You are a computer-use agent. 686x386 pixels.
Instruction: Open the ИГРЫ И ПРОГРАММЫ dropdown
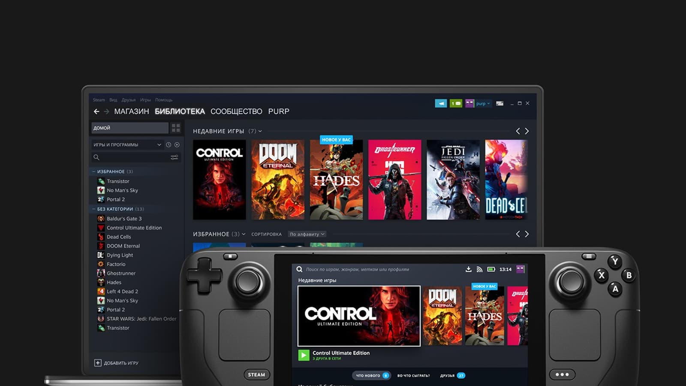pos(127,145)
